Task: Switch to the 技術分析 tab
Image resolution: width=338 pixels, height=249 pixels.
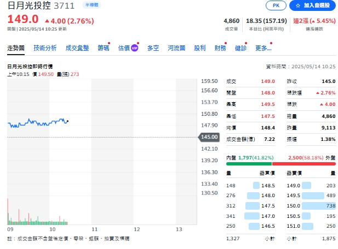Action: (45, 48)
